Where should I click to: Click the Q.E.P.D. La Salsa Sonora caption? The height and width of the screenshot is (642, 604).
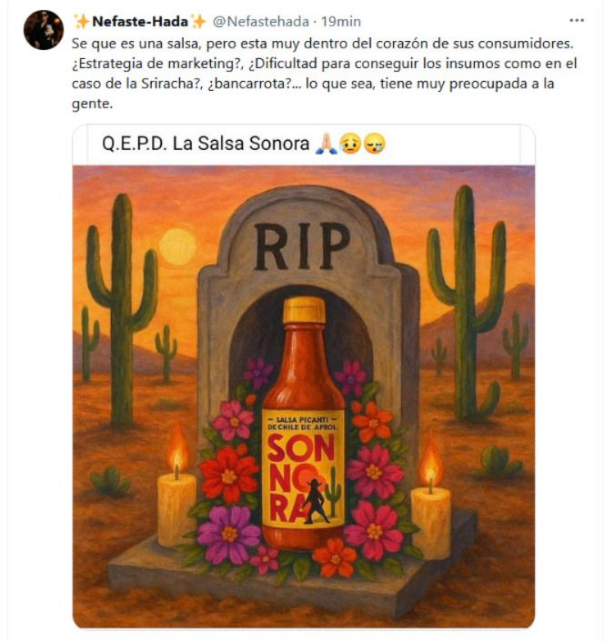[206, 144]
